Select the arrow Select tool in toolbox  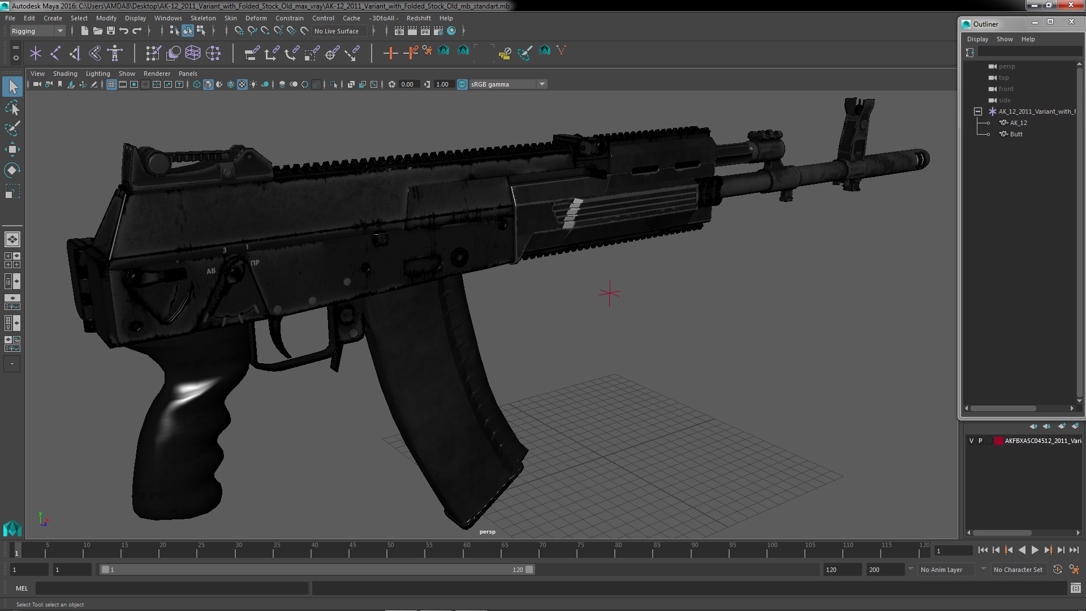(12, 87)
